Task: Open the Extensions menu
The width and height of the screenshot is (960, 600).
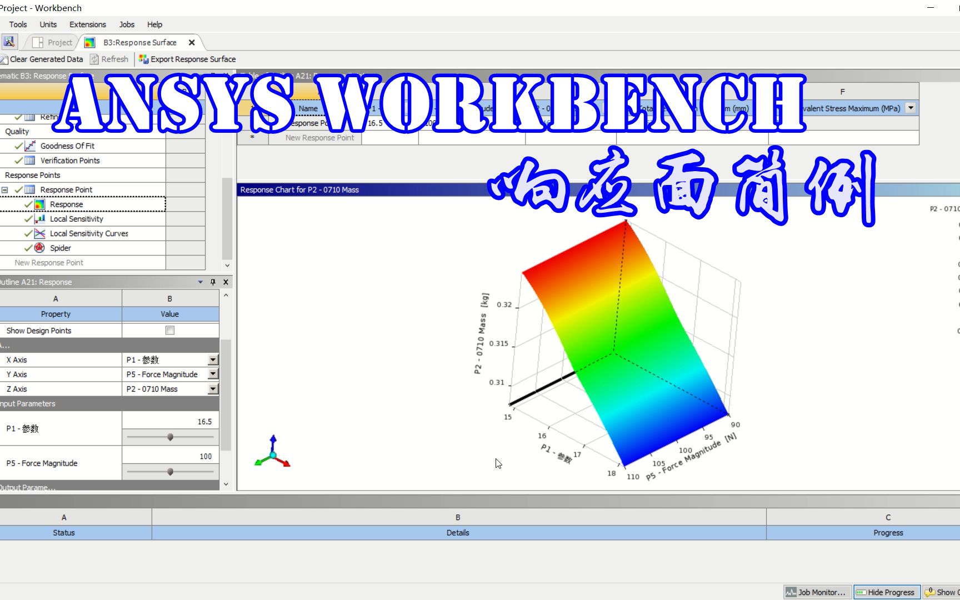Action: pyautogui.click(x=88, y=24)
